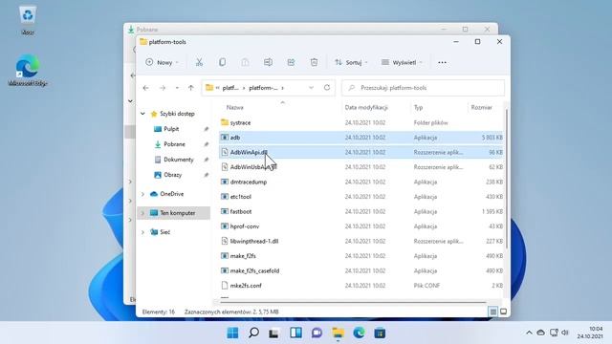
Task: Select the make_f2fs file
Action: pos(361,256)
